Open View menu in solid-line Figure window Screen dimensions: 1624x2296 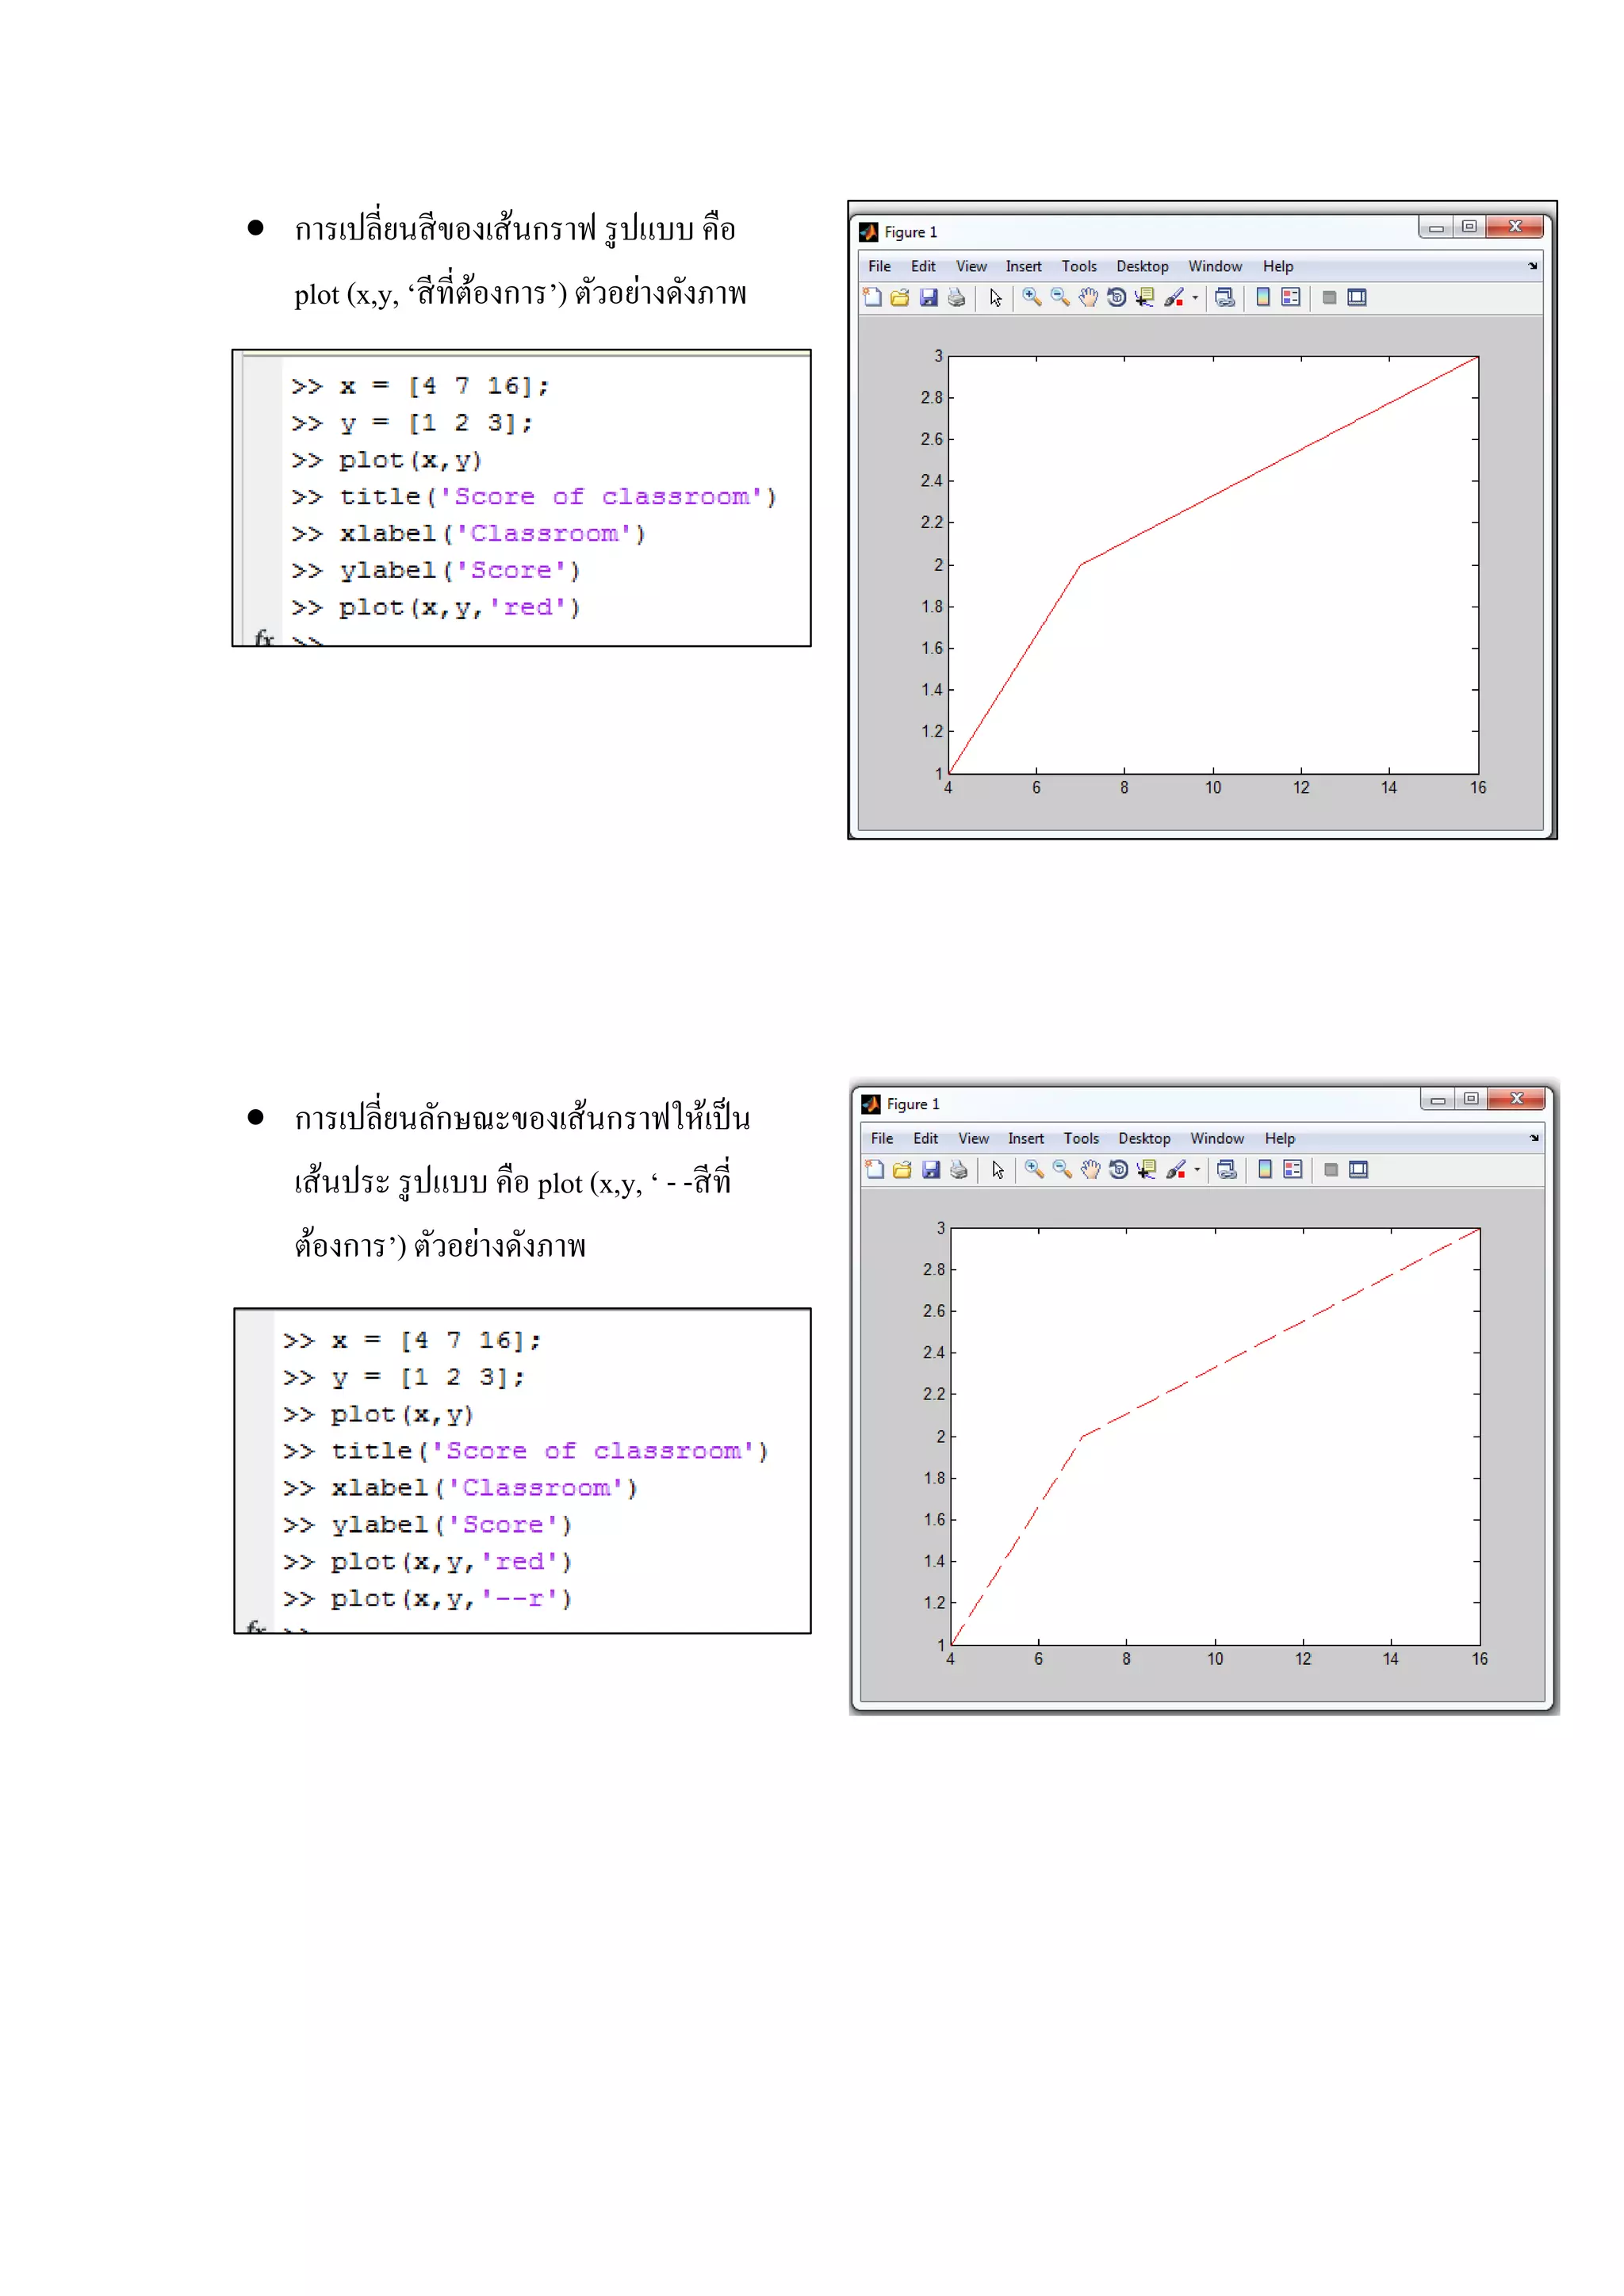(971, 266)
